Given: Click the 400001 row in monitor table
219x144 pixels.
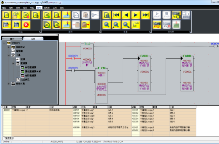Looking at the screenshot, I should coord(7,110).
